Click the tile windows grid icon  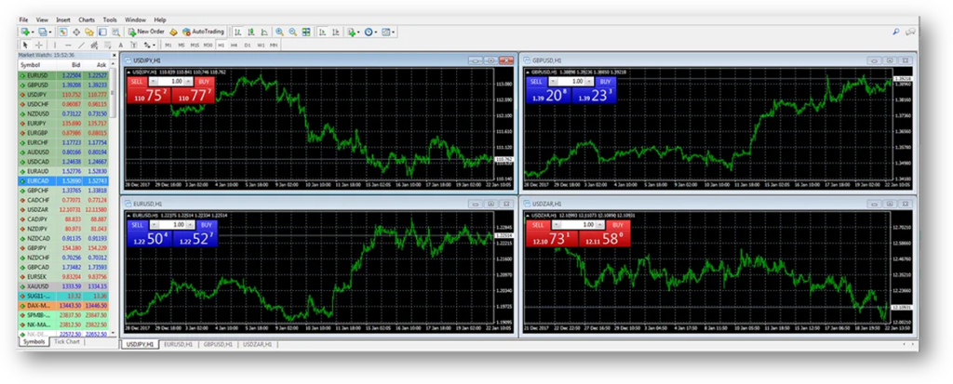pos(305,32)
